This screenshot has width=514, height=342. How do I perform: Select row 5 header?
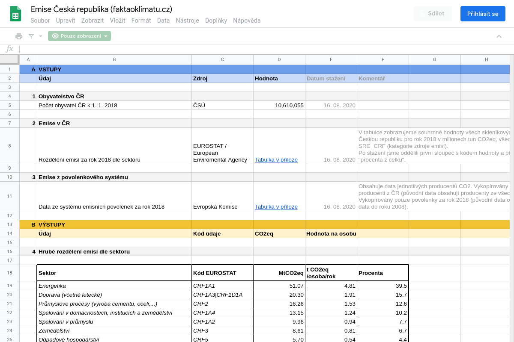9,105
